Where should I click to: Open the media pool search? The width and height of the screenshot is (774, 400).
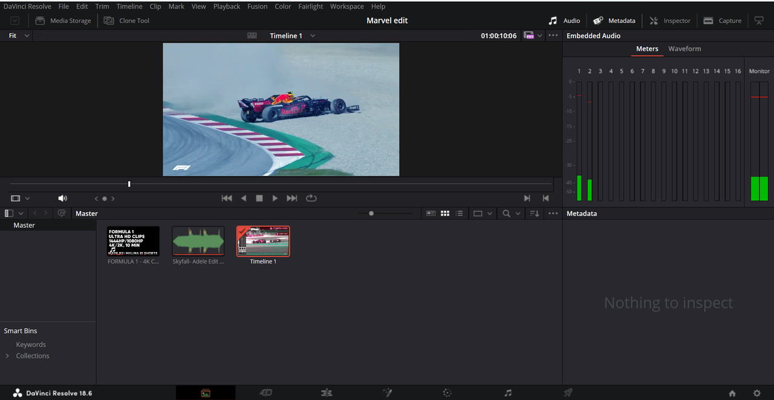tap(506, 213)
